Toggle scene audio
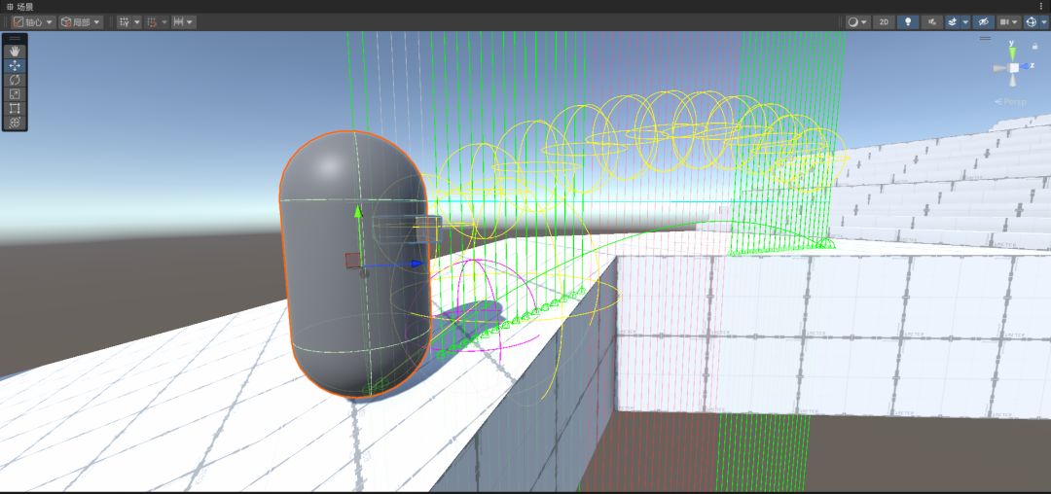This screenshot has width=1051, height=494. 931,22
